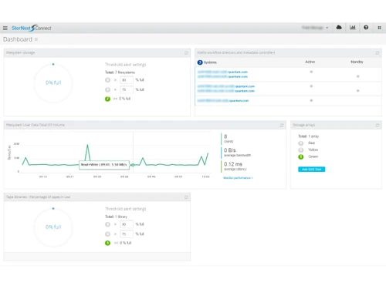Click the Total: 7 filesystems text

[120, 72]
